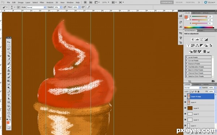
Task: Select the Crop tool
Action: tap(9, 56)
